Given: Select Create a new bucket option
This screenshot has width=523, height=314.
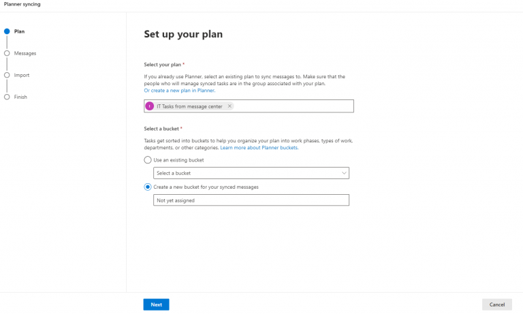Looking at the screenshot, I should (x=148, y=187).
